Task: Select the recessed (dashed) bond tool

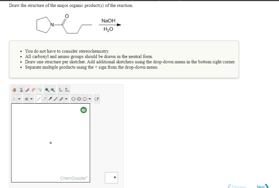Action: 44,99
